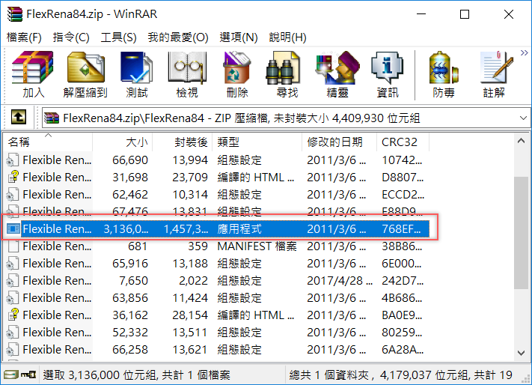Viewport: 532px width, 385px height.
Task: Sort by the 修改的日期 column header
Action: point(339,142)
